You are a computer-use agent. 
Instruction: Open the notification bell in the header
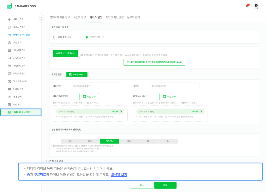tap(247, 6)
